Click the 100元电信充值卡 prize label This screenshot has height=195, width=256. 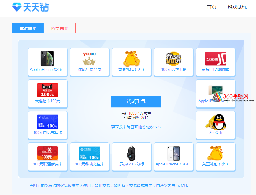[x=48, y=132]
